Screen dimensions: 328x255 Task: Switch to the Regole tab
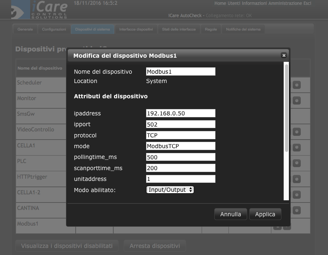[211, 29]
